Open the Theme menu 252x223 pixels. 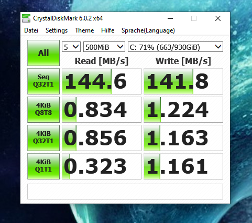(84, 30)
